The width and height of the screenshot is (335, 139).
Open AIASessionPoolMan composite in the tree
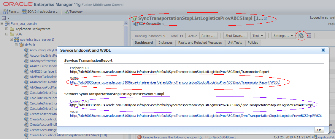(43, 87)
